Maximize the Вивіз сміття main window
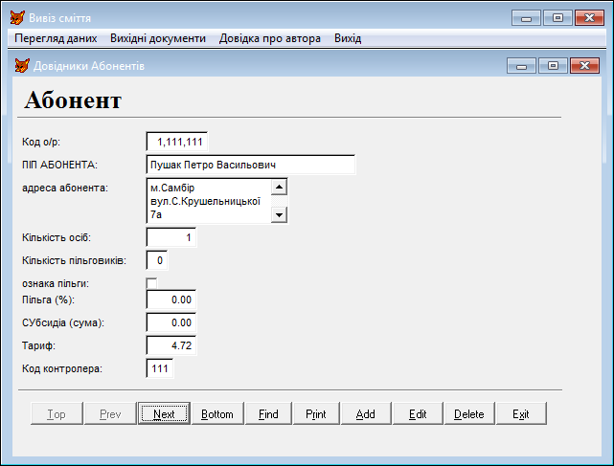The height and width of the screenshot is (466, 614). [x=557, y=18]
